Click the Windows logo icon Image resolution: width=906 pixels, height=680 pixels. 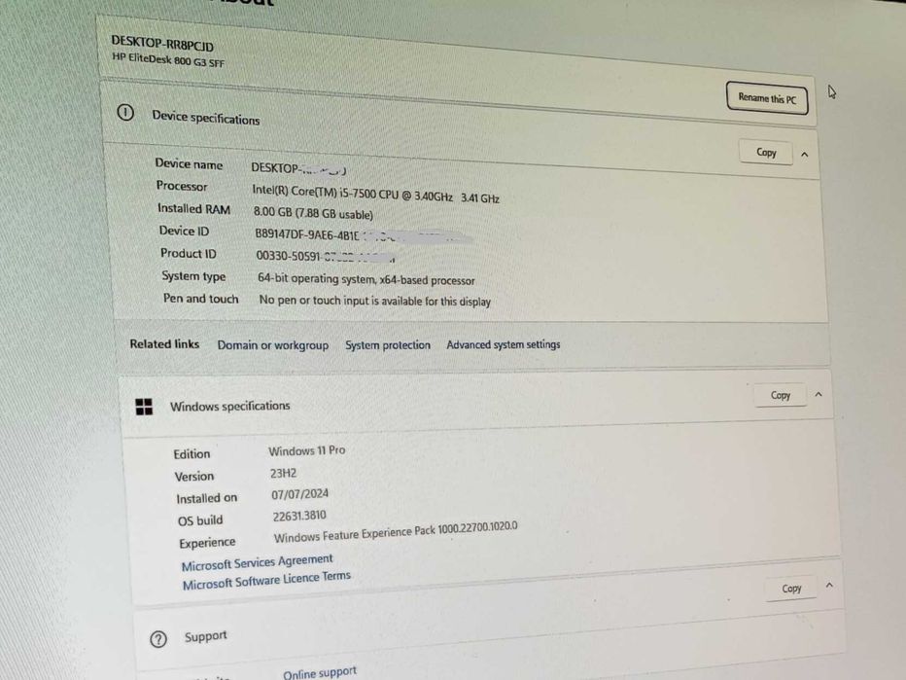(x=144, y=407)
